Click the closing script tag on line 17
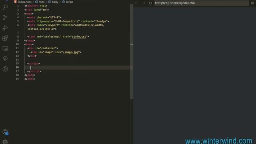 [34, 71]
